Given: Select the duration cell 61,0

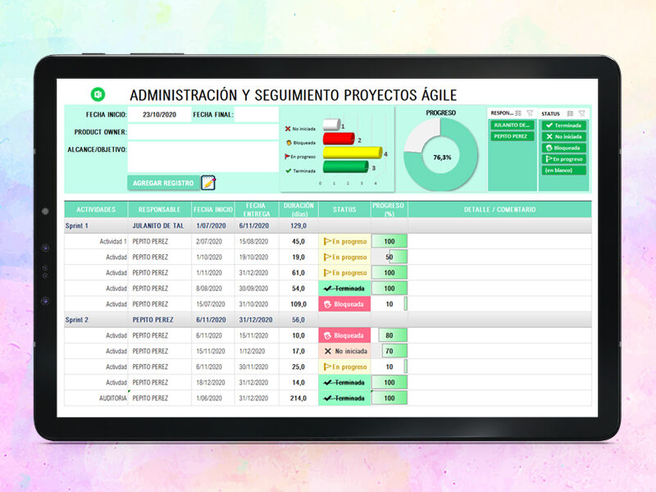Looking at the screenshot, I should [x=298, y=273].
